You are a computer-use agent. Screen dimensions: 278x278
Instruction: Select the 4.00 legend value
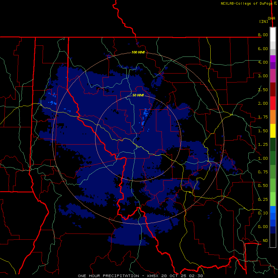pyautogui.click(x=263, y=62)
